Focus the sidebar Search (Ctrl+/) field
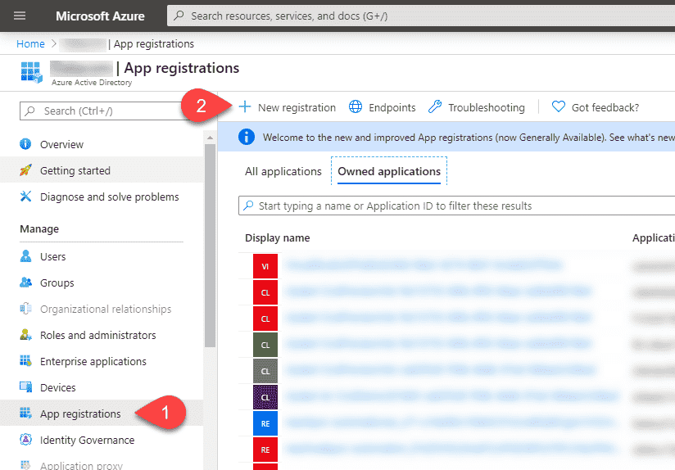 (103, 111)
